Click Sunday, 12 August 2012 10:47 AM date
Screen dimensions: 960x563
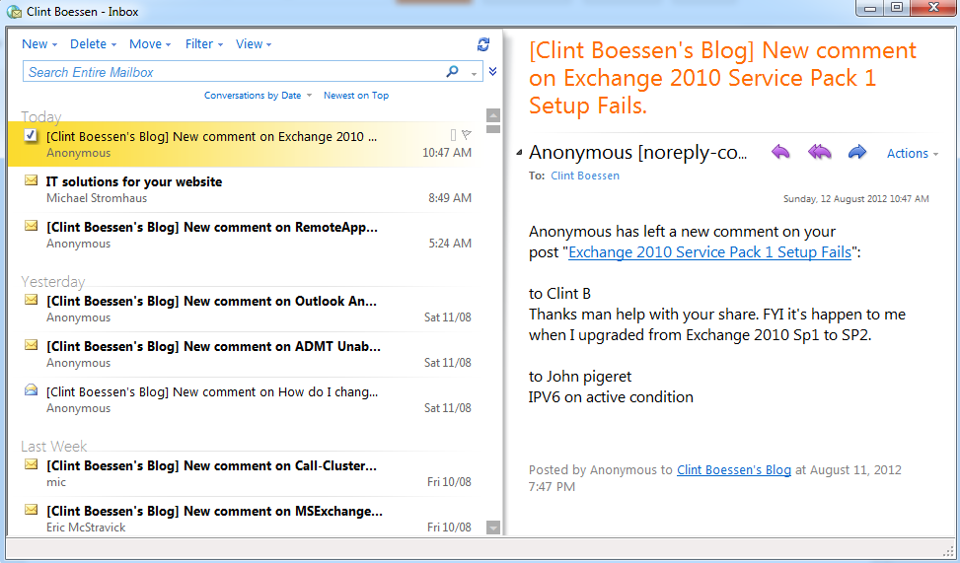point(856,199)
